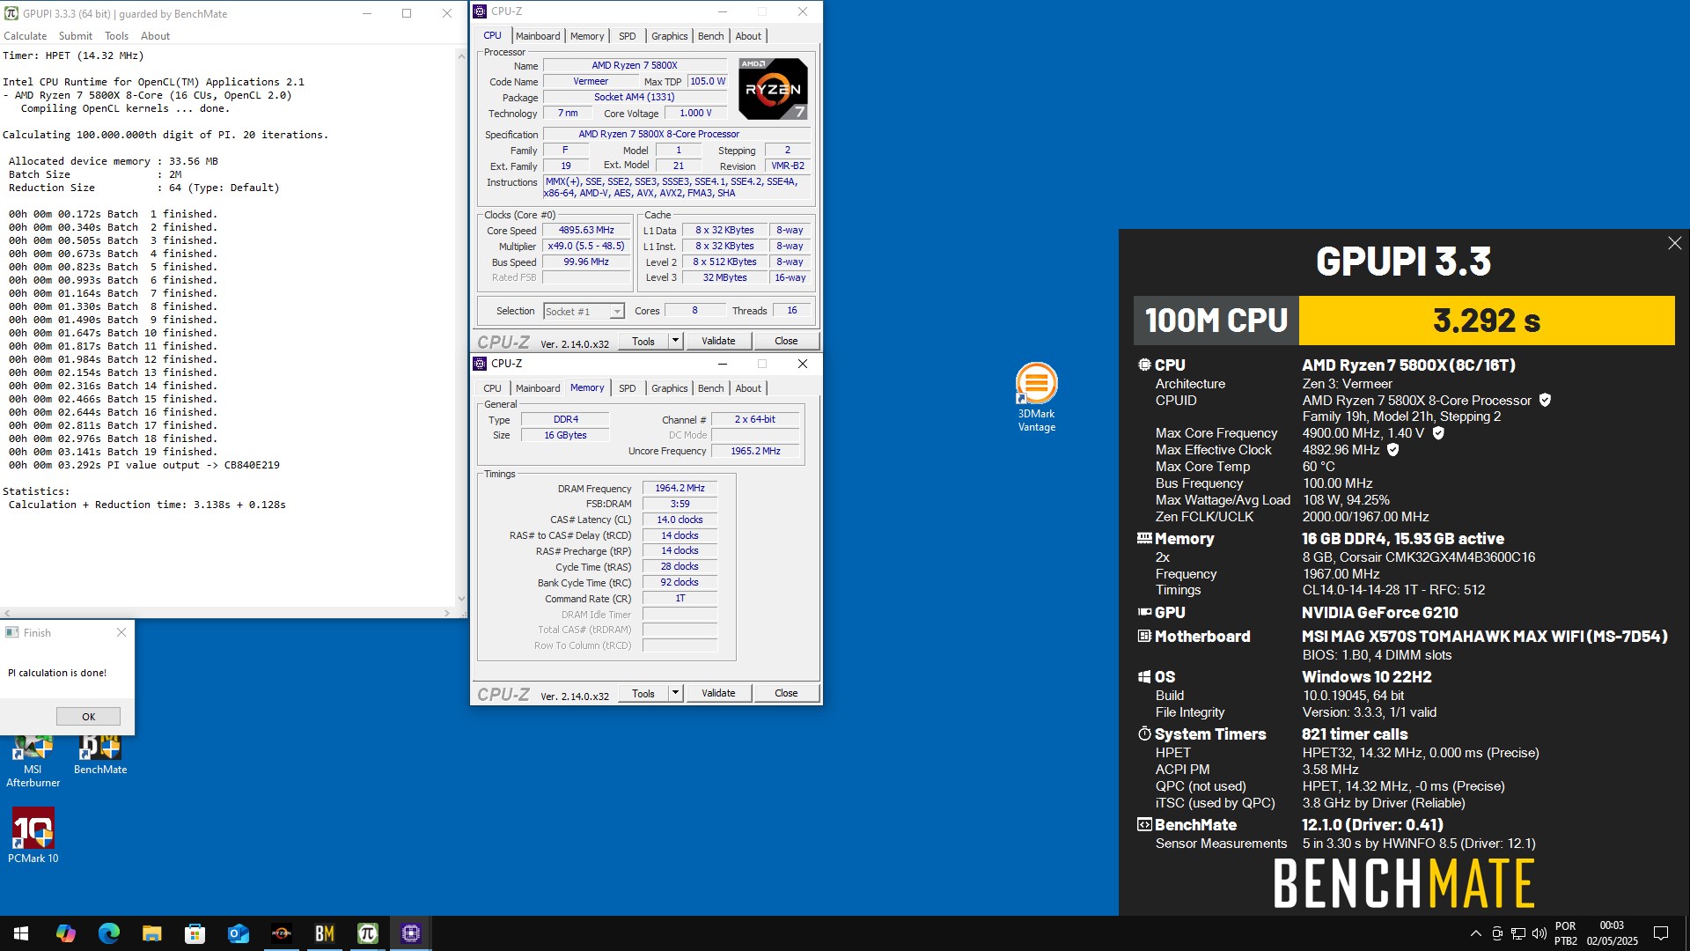Open PCMark 10 desktop shortcut
1690x951 pixels.
tap(33, 837)
